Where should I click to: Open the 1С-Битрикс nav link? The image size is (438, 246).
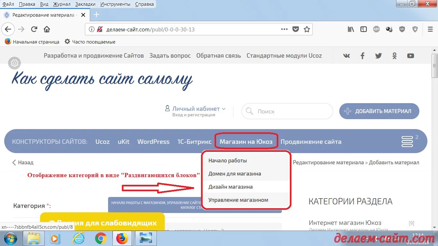pyautogui.click(x=194, y=142)
